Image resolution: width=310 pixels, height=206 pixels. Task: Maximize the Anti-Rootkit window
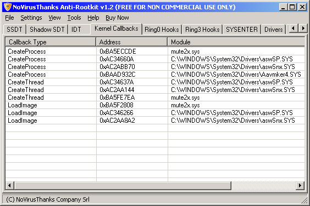point(292,7)
